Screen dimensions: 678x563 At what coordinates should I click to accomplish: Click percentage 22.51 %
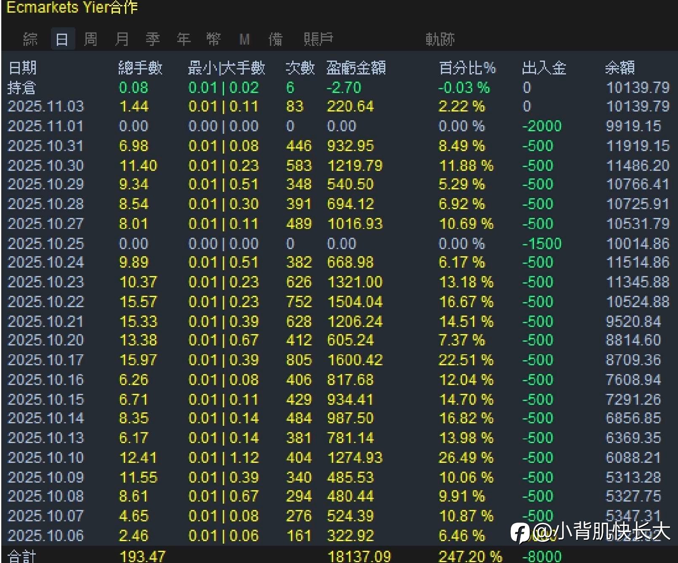466,360
